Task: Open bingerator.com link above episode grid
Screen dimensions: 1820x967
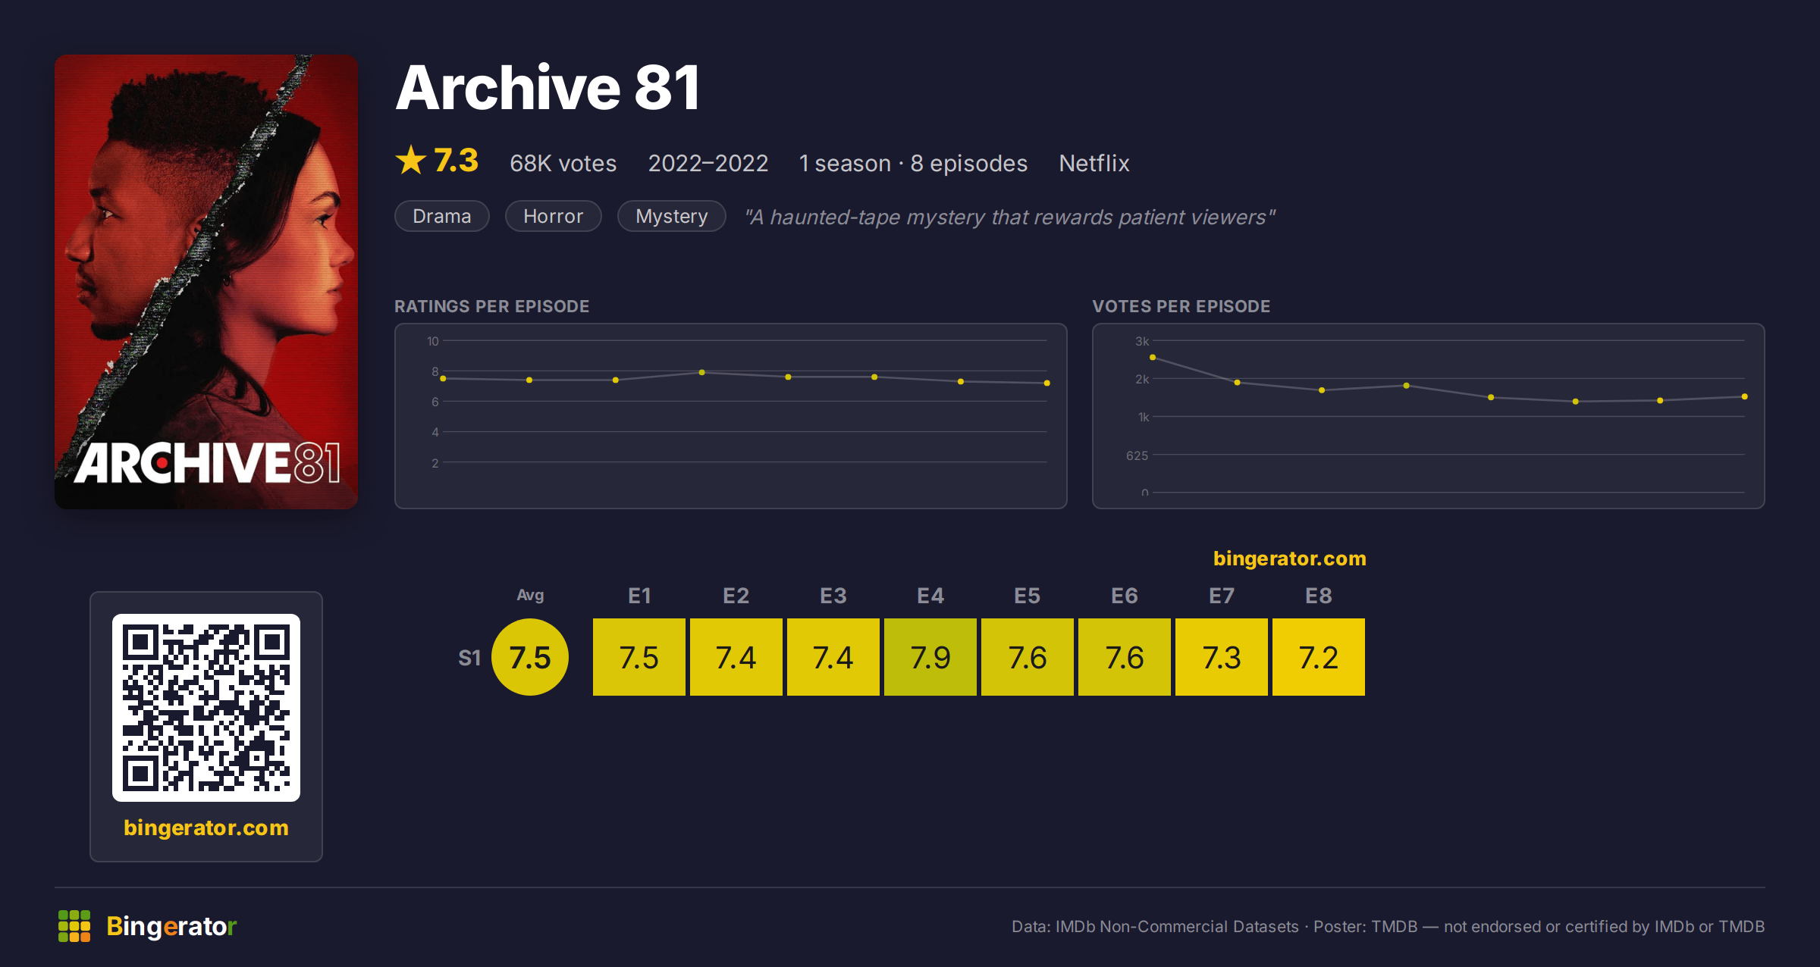Action: 1289,559
